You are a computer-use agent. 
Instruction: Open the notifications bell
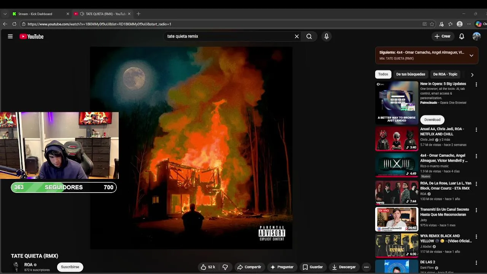tap(462, 37)
